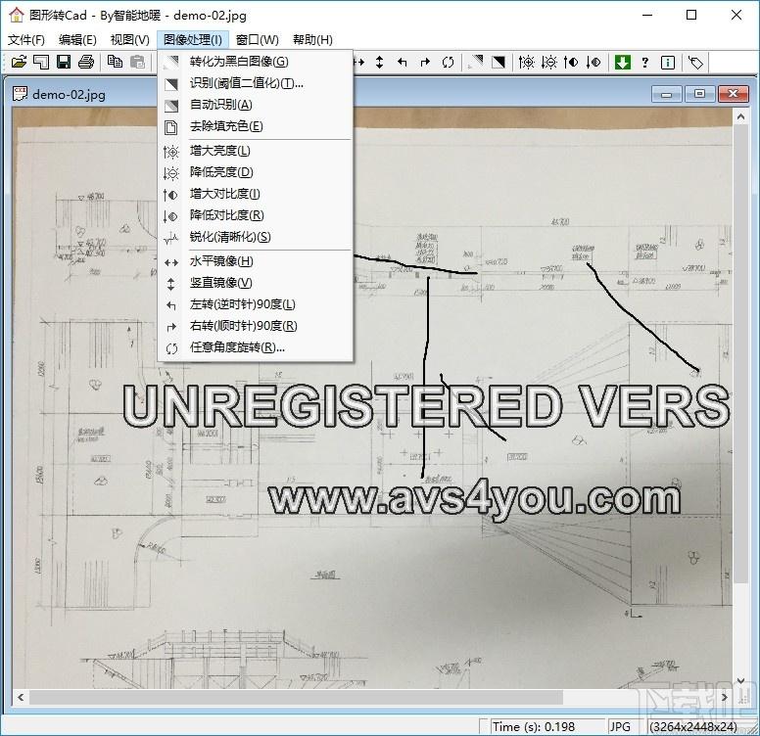
Task: Click horizontal scrollbar right arrow
Action: point(724,697)
